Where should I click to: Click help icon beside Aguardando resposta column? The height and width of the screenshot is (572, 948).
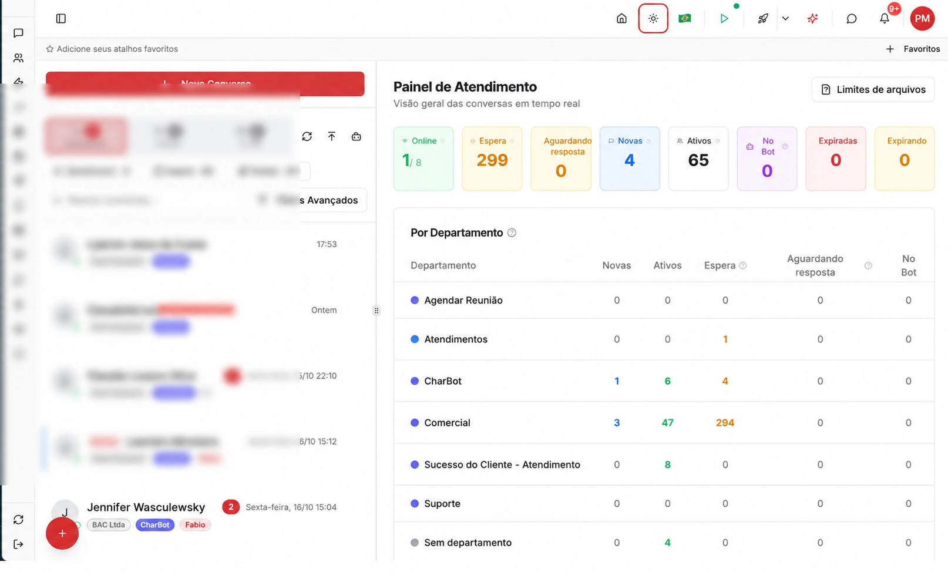(x=868, y=265)
